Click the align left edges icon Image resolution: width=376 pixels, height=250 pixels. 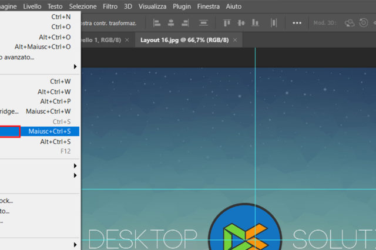[157, 23]
